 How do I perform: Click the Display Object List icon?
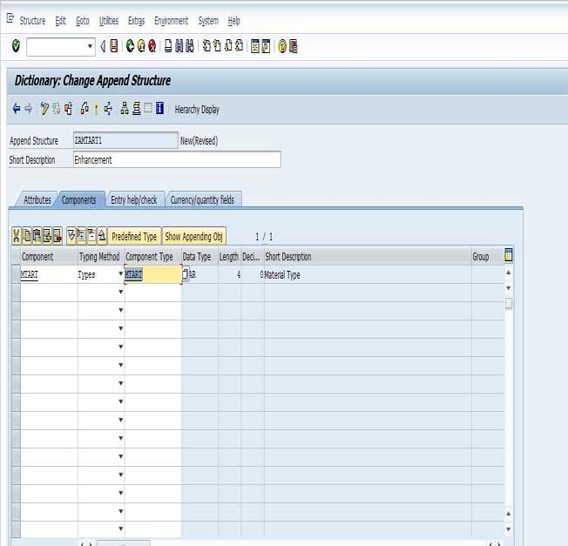125,108
